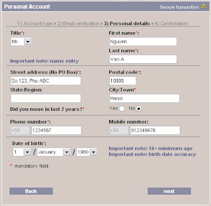
Task: Open the birth month dropdown showing January
Action: [x=54, y=152]
